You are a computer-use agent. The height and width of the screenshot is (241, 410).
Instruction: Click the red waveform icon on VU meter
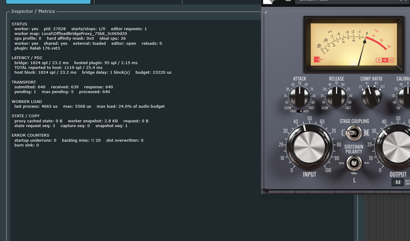320,60
